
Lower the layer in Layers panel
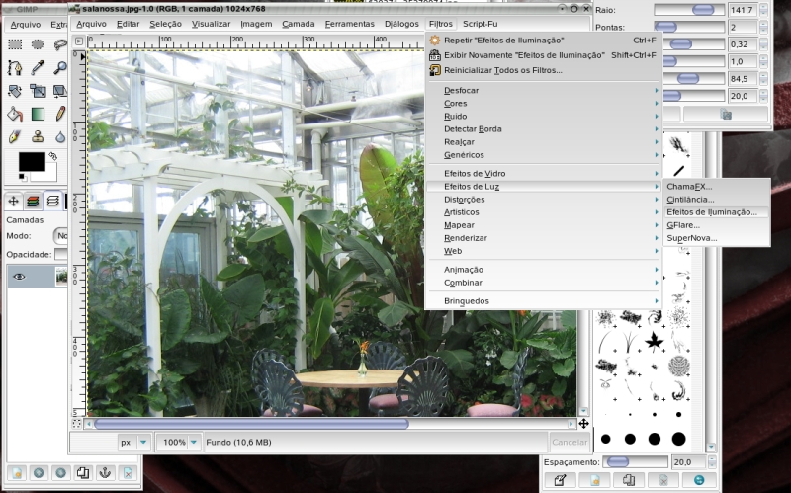click(x=60, y=473)
